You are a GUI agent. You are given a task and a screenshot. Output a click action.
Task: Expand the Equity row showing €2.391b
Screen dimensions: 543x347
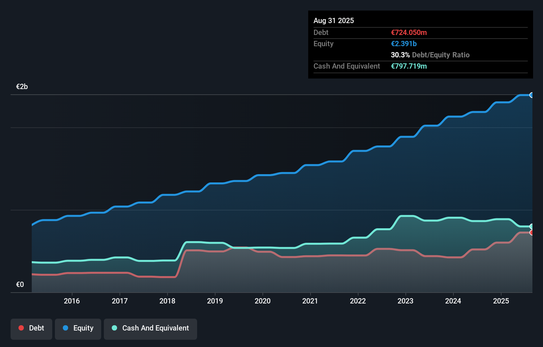click(x=404, y=44)
